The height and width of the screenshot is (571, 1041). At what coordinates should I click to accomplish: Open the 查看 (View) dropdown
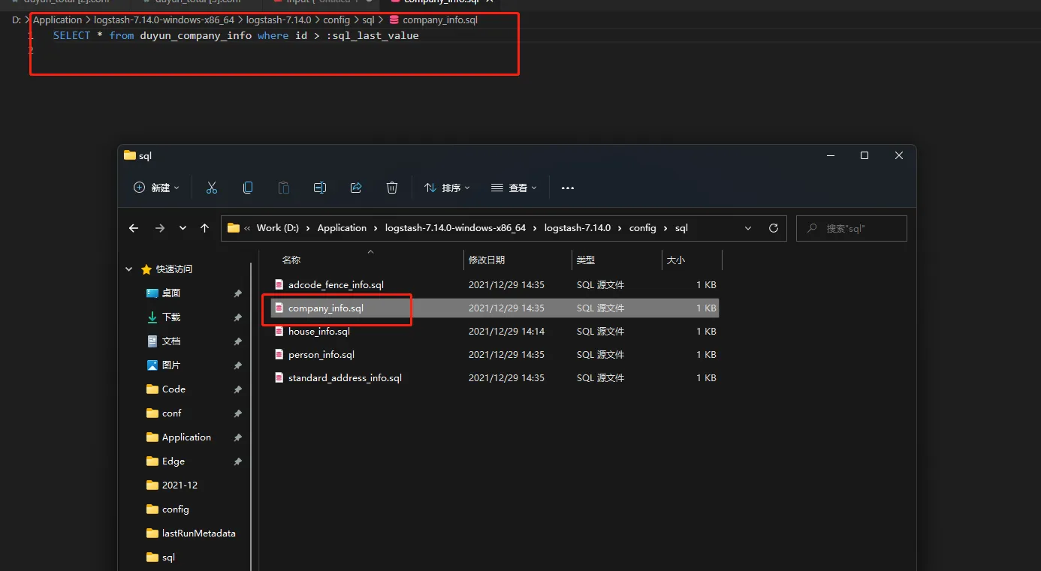514,188
